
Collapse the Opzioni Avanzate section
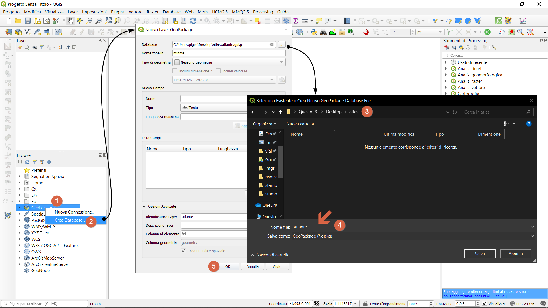pos(144,206)
